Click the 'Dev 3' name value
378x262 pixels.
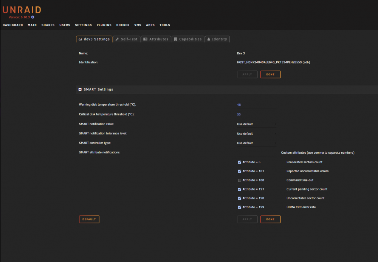coord(241,53)
